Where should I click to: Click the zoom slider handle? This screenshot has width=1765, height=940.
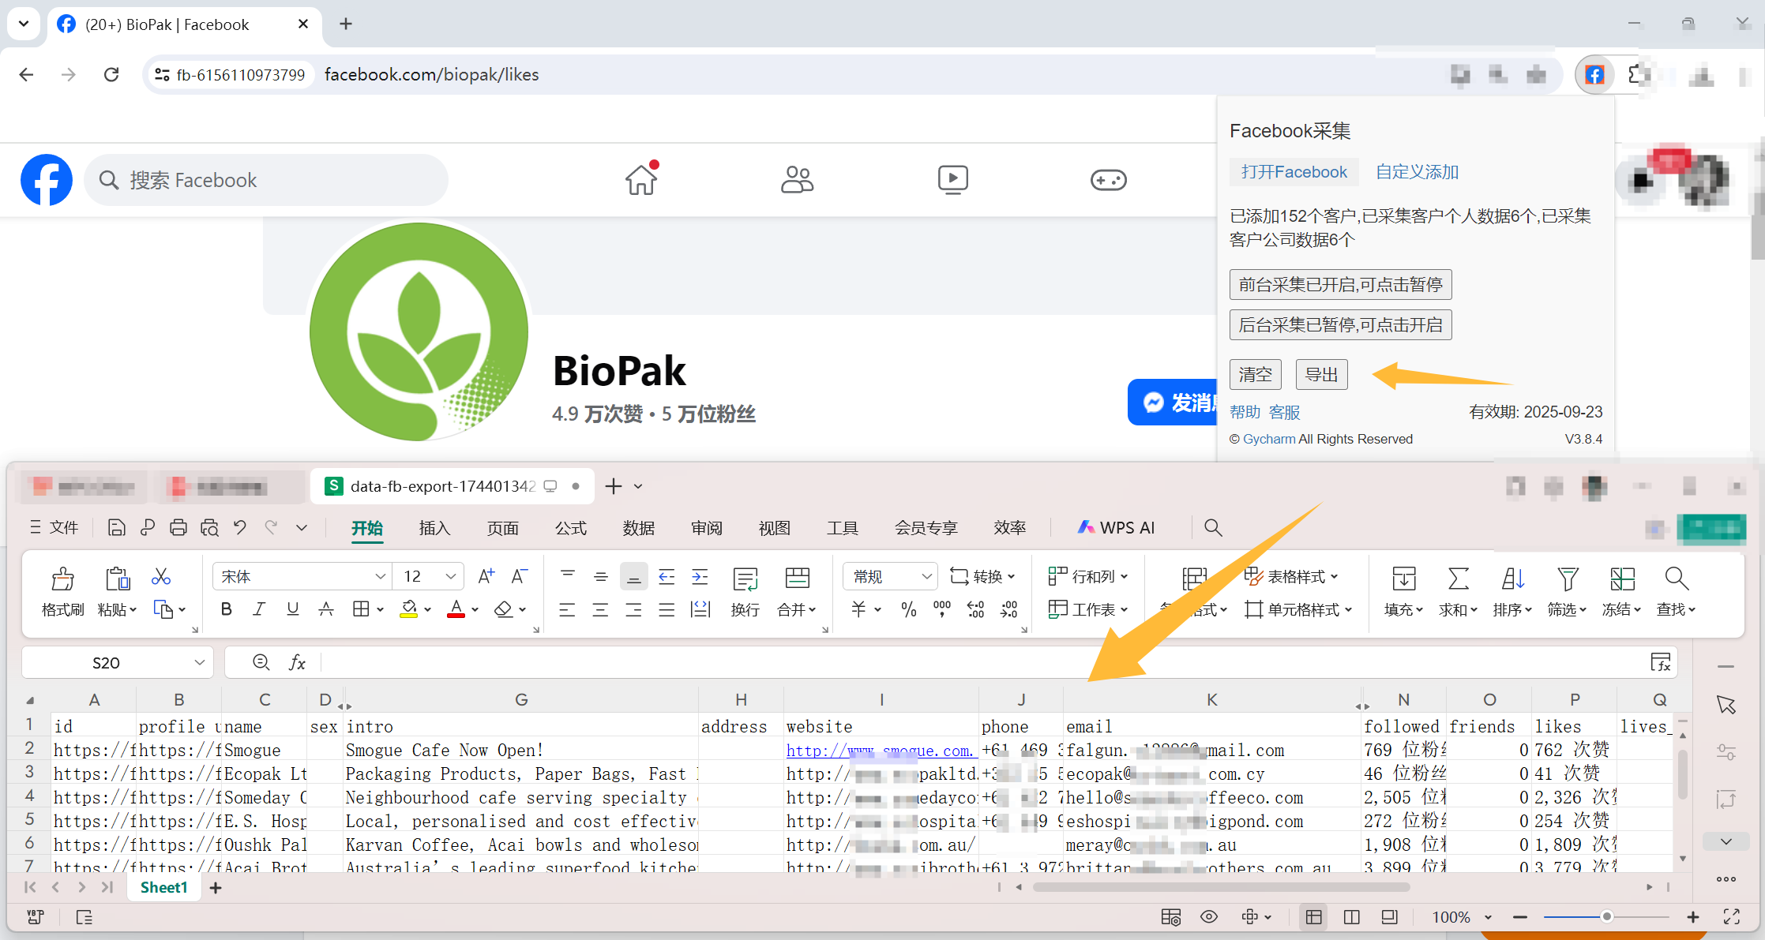pyautogui.click(x=1606, y=917)
